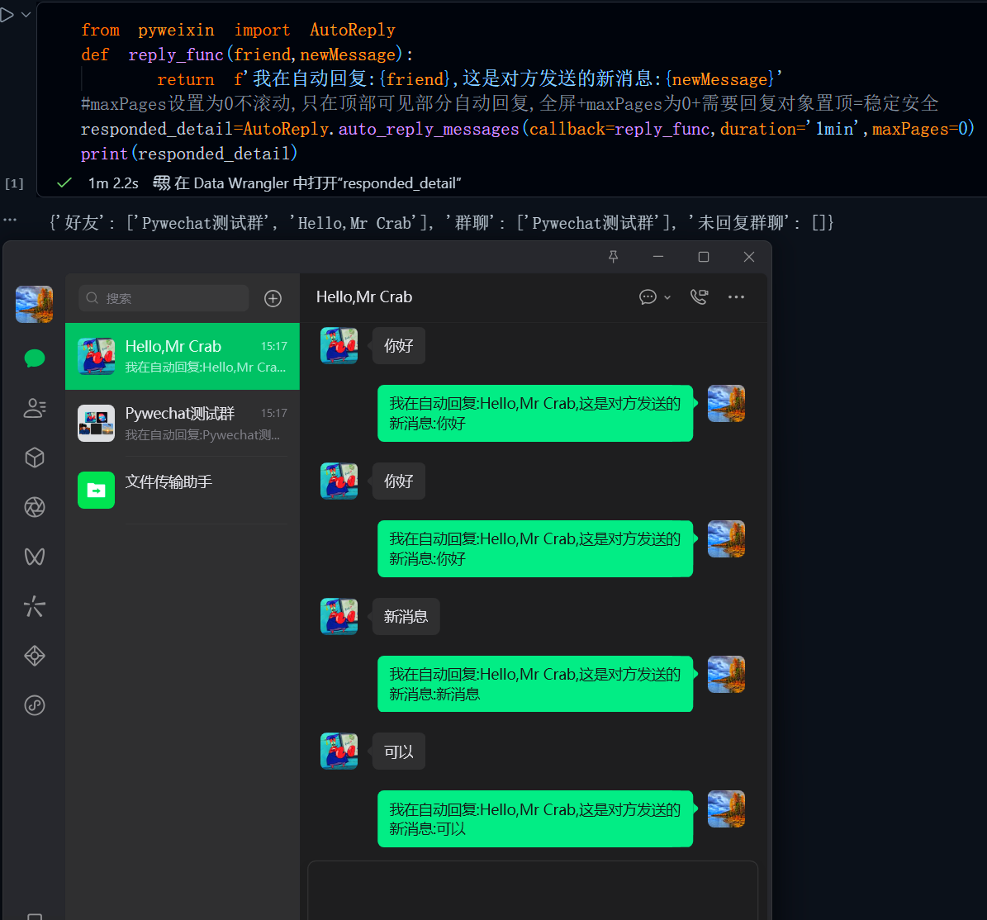Run the notebook cell with play icon
This screenshot has width=987, height=920.
point(7,15)
